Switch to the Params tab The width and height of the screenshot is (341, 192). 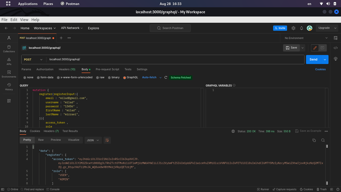[x=26, y=69]
